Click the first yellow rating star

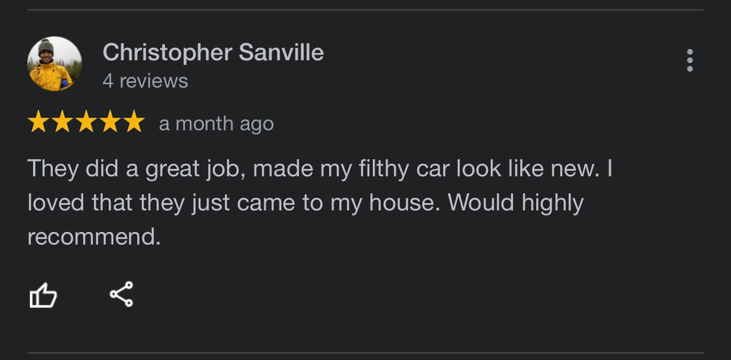click(x=38, y=122)
